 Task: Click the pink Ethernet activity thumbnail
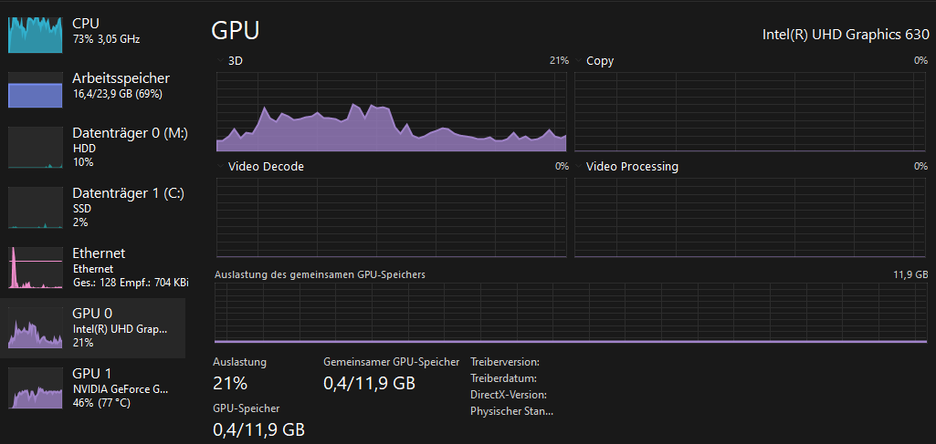(36, 268)
